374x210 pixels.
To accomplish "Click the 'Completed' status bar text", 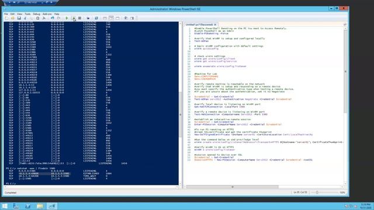I will [x=11, y=192].
